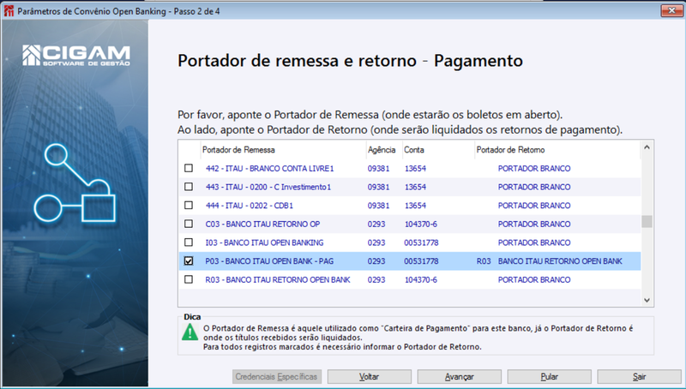The width and height of the screenshot is (686, 389).
Task: Check the R03 - BANCO ITAU RETORNO OPEN BANK checkbox
Action: (189, 279)
